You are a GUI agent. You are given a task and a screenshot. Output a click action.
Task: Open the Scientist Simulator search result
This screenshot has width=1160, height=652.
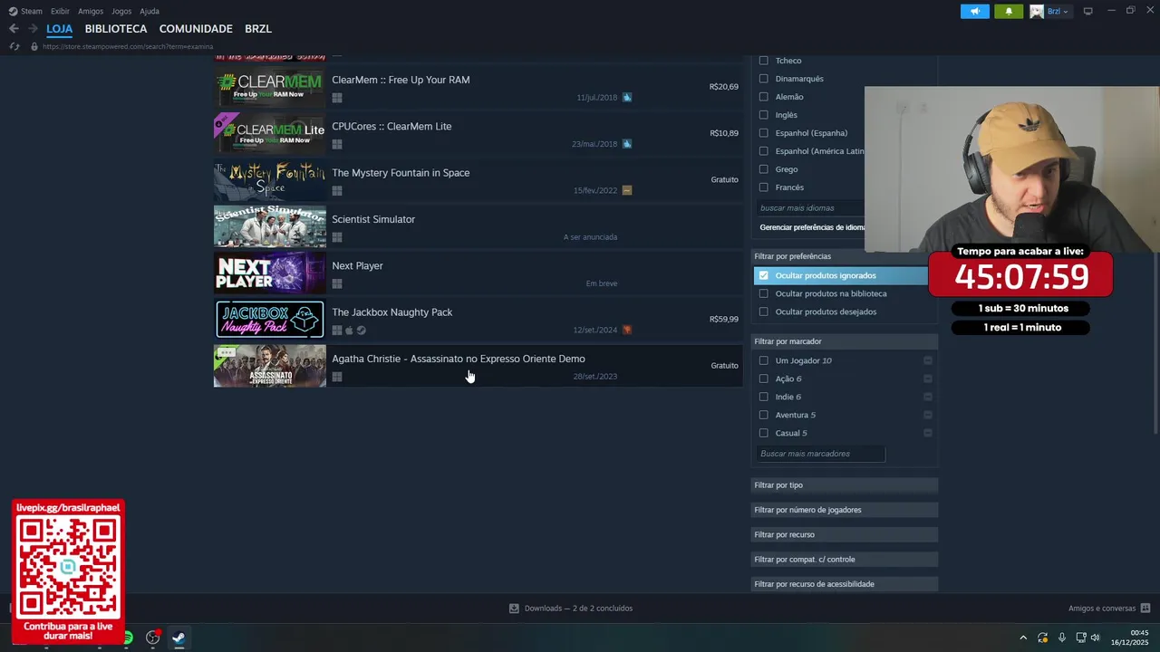[478, 226]
